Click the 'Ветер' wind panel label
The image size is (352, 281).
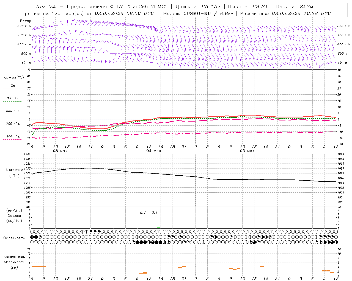click(26, 21)
